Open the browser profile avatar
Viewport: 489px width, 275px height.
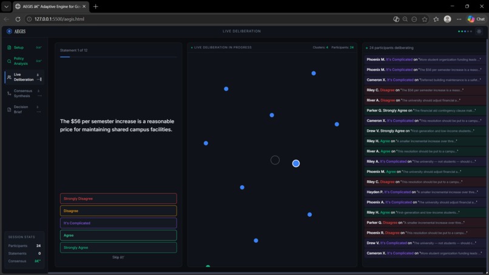coord(447,19)
